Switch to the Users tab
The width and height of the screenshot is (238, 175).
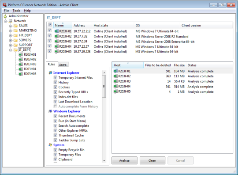point(63,65)
